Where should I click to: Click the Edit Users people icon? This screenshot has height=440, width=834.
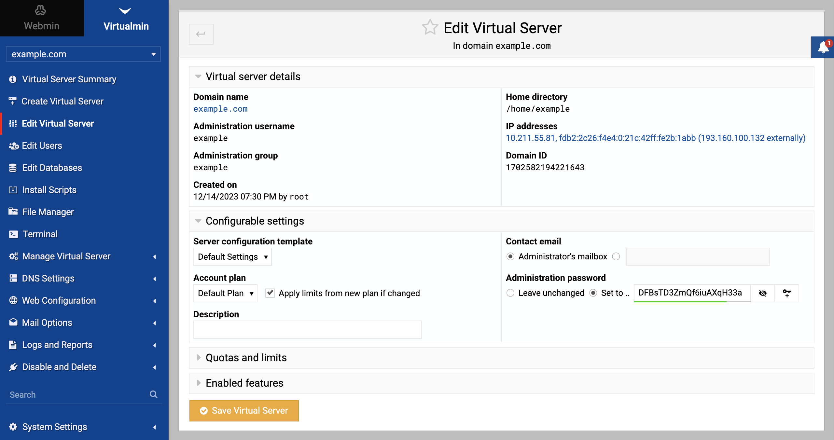pyautogui.click(x=13, y=145)
